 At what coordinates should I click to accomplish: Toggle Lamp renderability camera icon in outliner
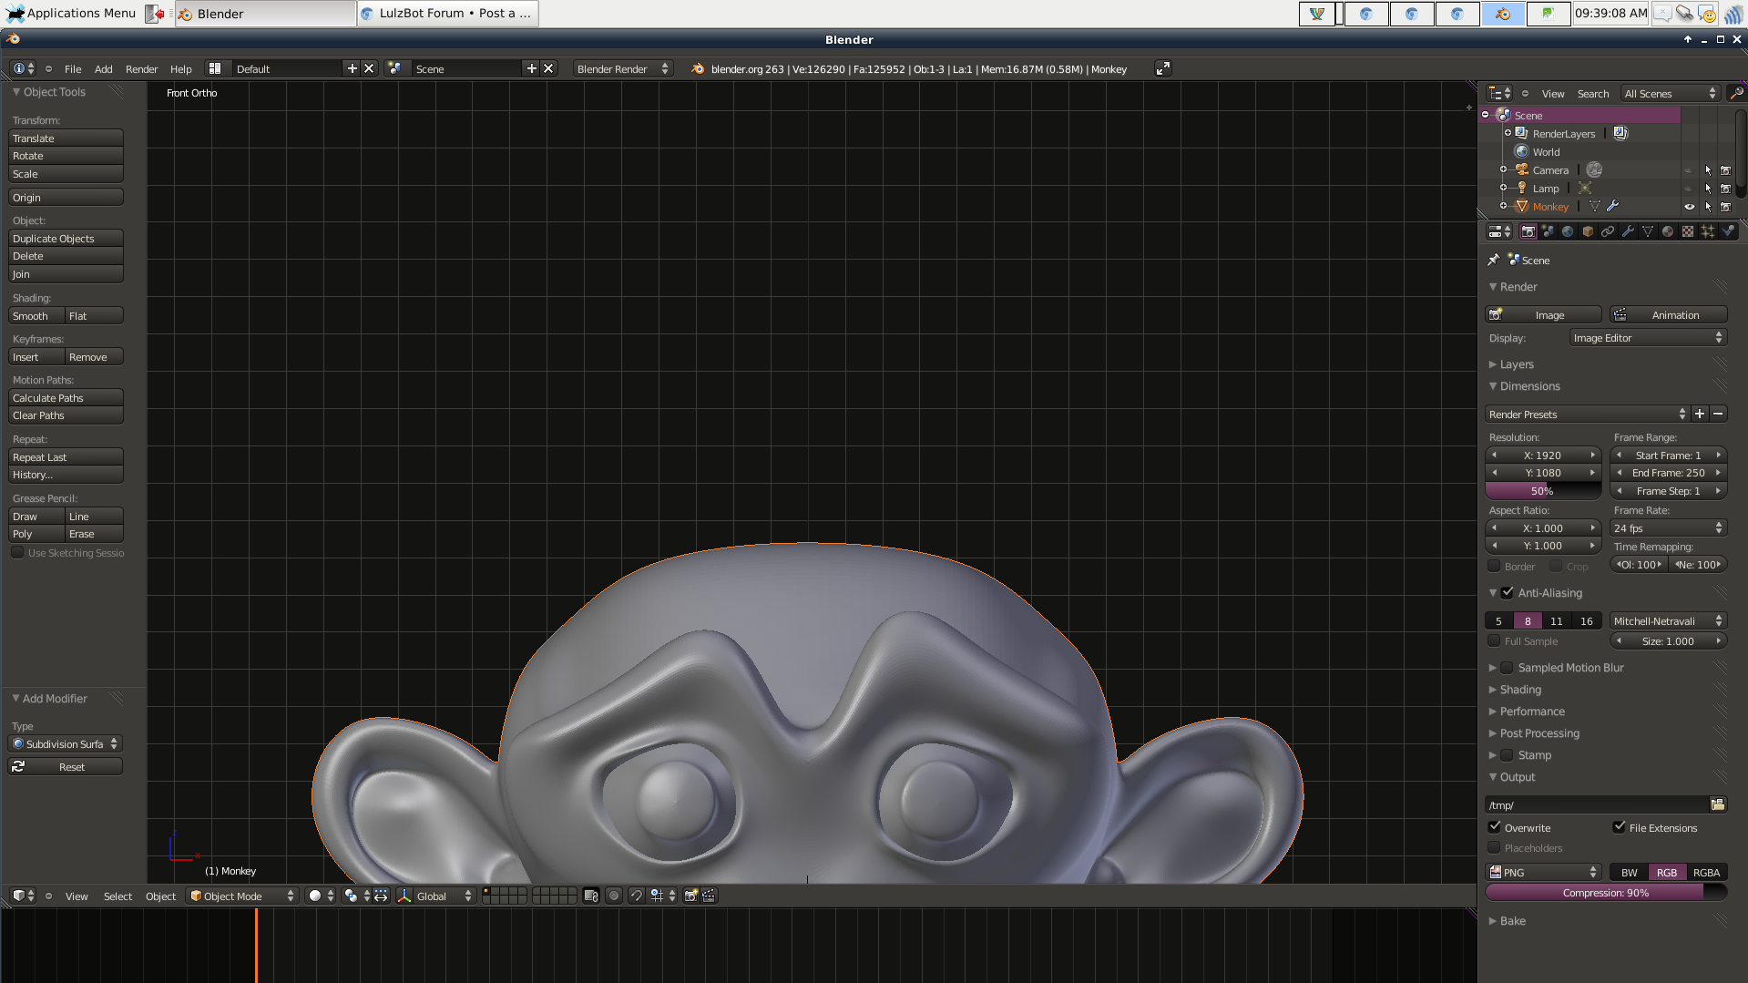[x=1725, y=189]
